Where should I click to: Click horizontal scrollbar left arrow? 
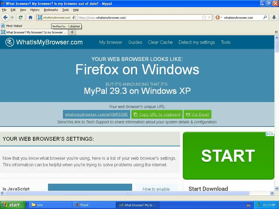[x=2, y=193]
